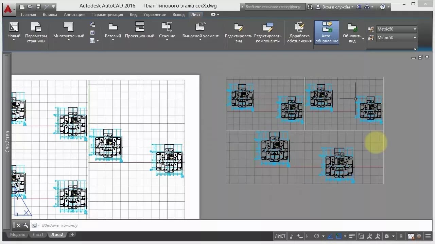This screenshot has height=244, width=435.
Task: Toggle polar tracking in status bar
Action: pyautogui.click(x=317, y=236)
